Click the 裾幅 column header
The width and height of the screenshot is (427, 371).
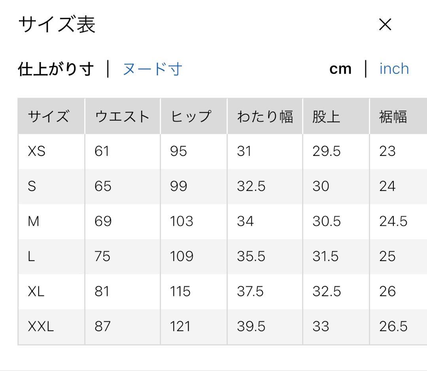pyautogui.click(x=393, y=117)
